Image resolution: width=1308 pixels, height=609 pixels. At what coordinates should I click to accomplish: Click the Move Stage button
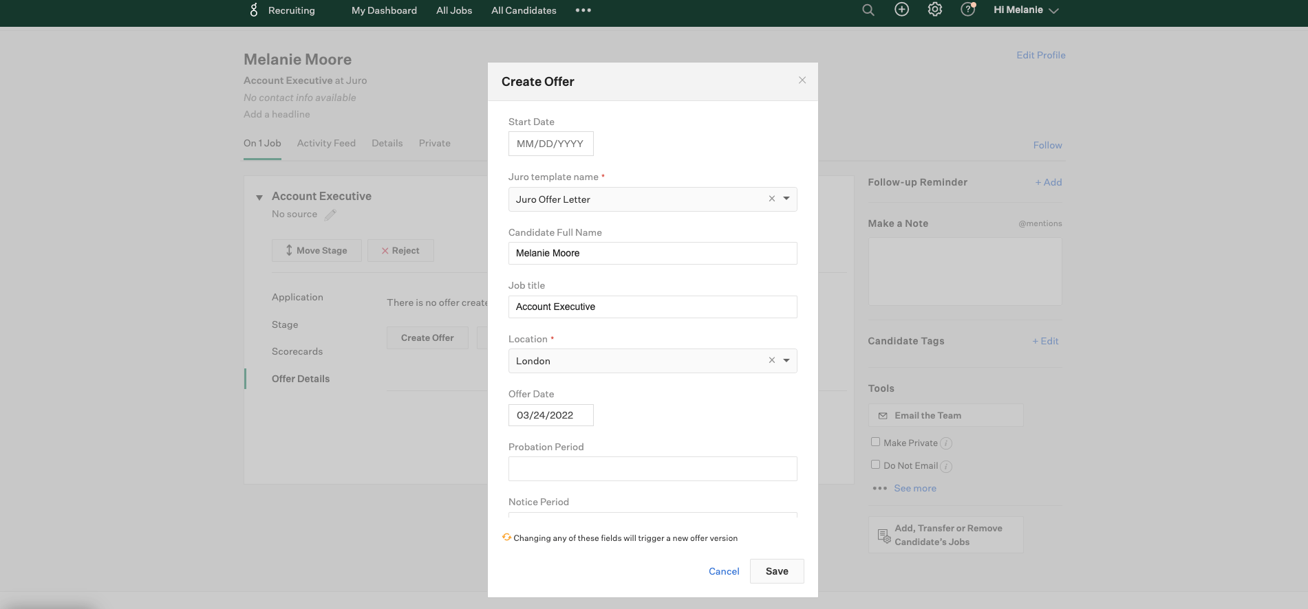[317, 250]
